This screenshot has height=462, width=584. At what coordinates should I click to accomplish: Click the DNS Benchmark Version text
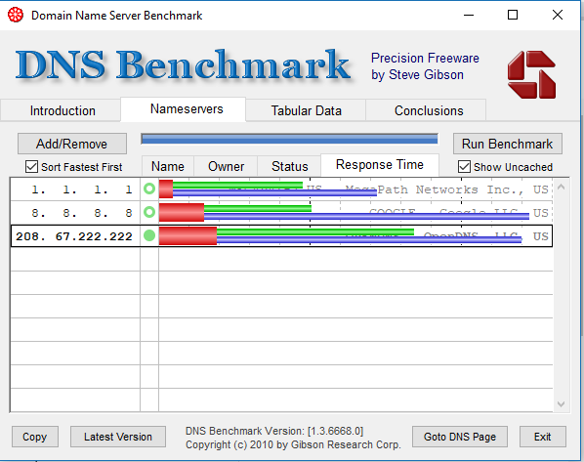274,431
